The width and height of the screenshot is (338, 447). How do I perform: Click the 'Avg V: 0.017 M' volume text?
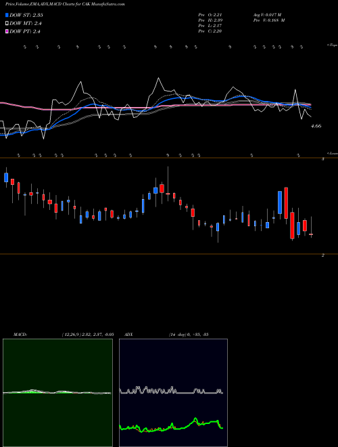click(x=267, y=15)
